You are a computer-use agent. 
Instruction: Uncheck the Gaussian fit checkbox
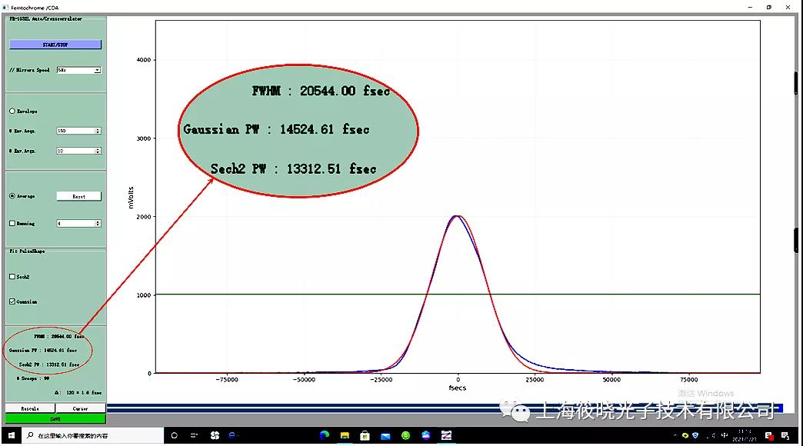coord(12,301)
